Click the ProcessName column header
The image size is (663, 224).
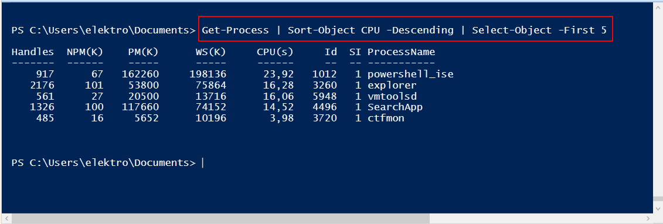[402, 52]
